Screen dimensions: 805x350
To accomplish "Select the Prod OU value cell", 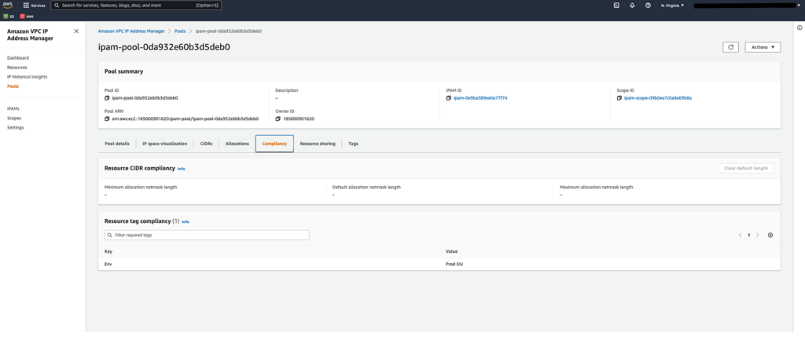I will [x=455, y=264].
